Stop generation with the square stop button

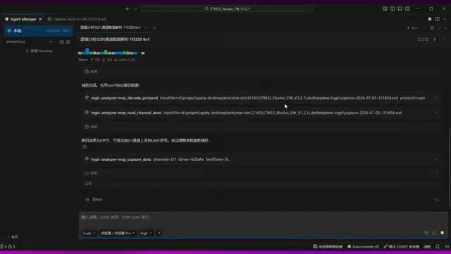pos(443,233)
